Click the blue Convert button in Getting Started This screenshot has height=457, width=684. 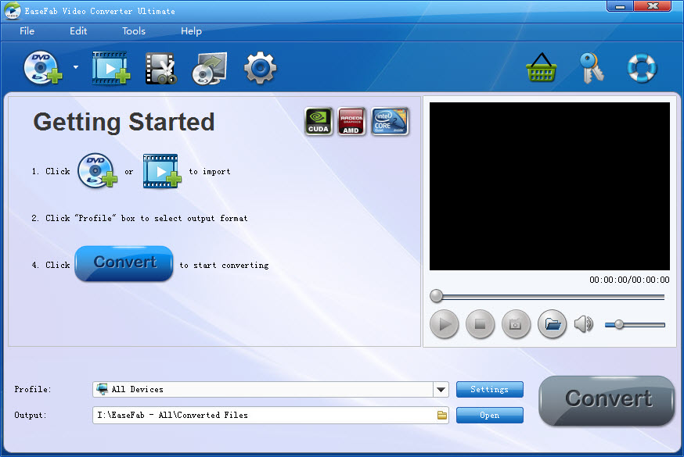coord(124,263)
